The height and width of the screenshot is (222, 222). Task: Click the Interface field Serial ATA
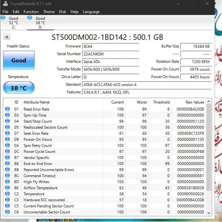(110, 61)
